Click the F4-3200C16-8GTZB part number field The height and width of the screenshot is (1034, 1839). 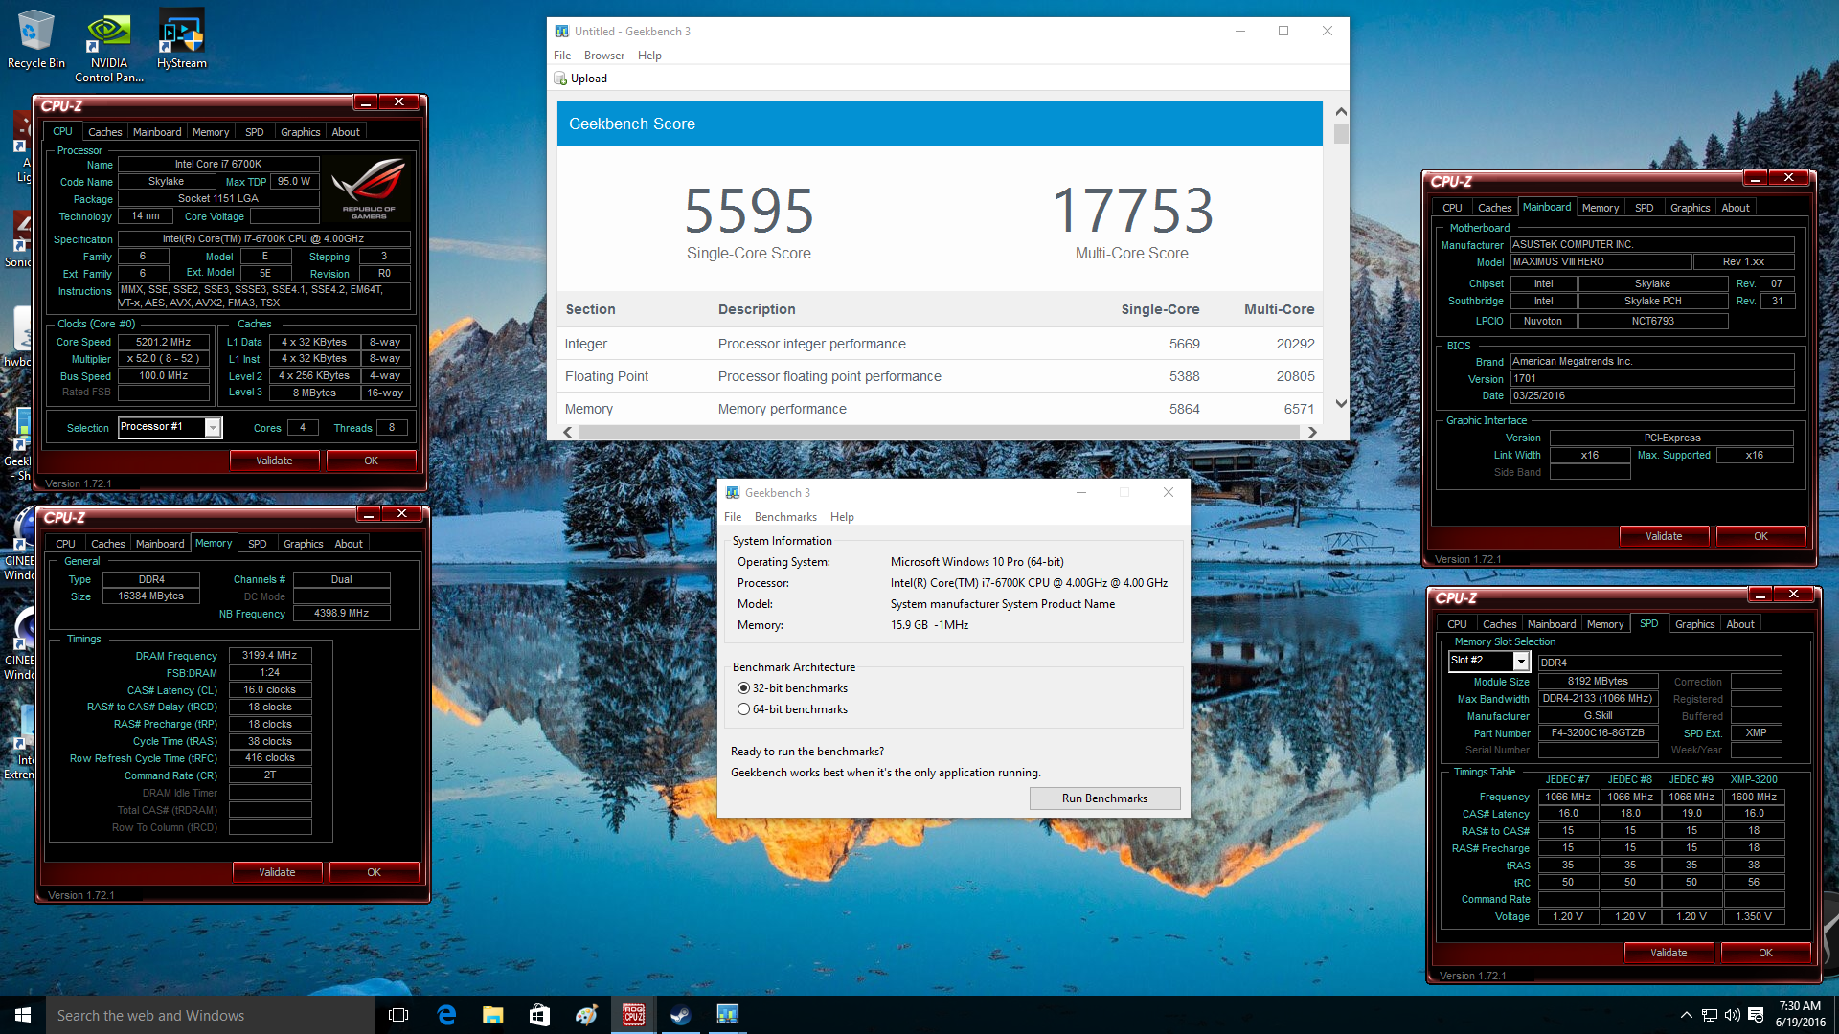[1598, 733]
